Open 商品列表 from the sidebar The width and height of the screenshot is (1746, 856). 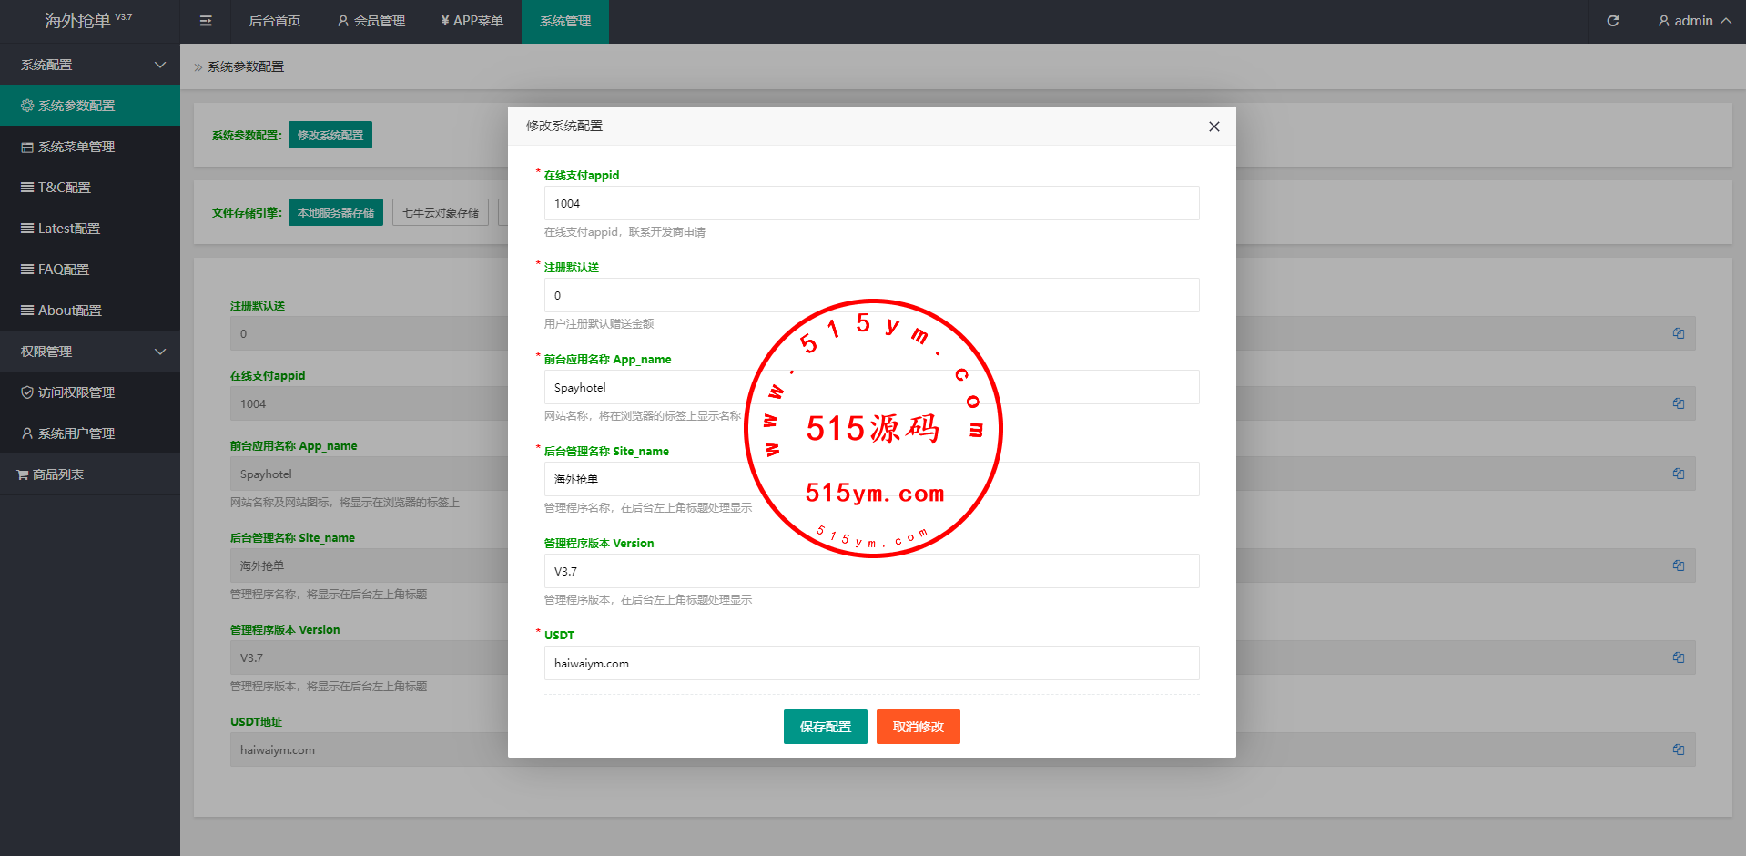click(x=58, y=474)
